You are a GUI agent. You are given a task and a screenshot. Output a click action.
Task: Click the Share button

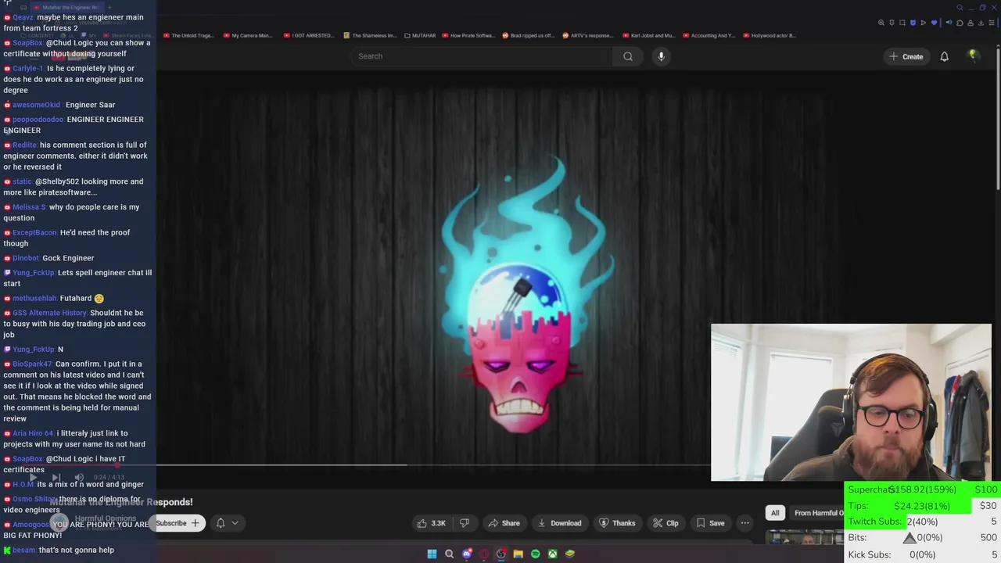(503, 523)
